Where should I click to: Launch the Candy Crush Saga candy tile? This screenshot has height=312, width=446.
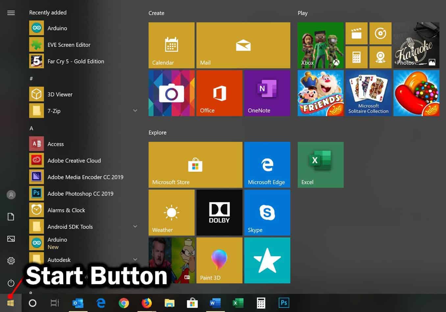pos(416,93)
